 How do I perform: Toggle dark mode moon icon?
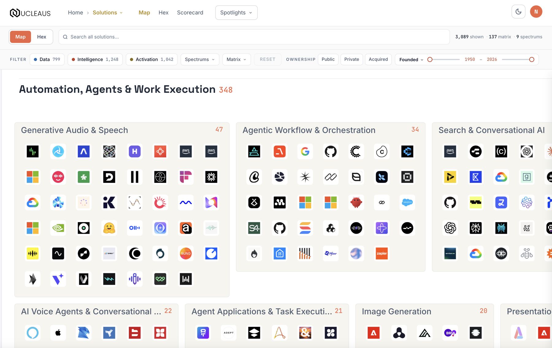[518, 12]
